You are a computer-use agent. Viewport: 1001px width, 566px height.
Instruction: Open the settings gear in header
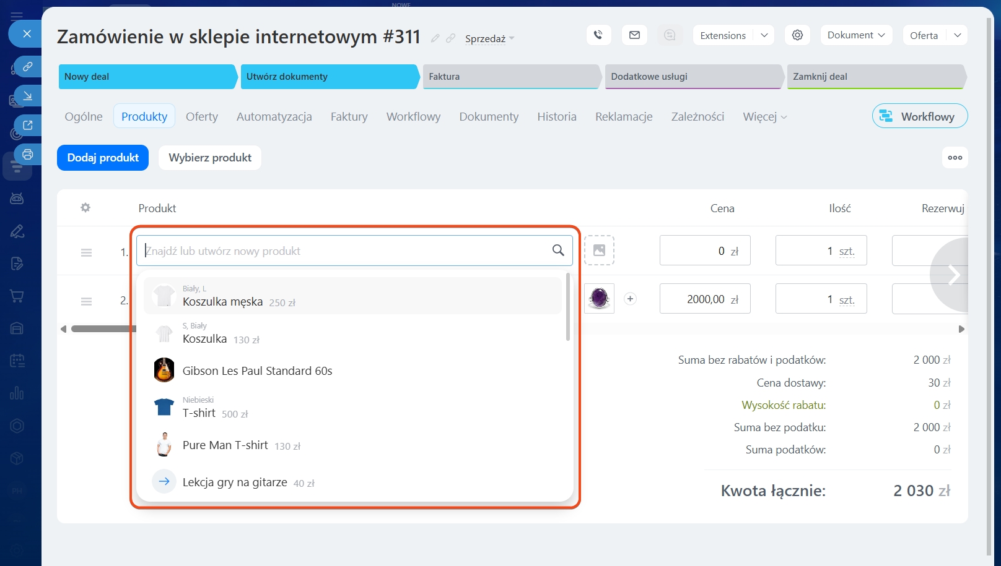(x=797, y=35)
